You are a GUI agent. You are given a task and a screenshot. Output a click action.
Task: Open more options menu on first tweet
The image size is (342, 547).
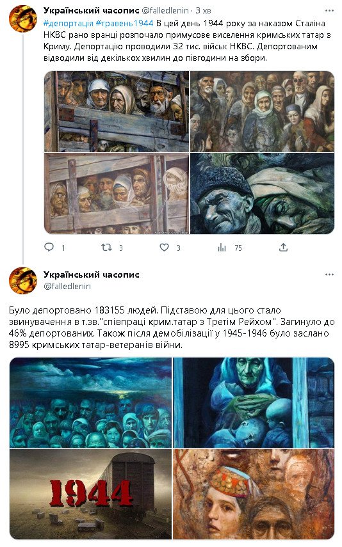pos(329,10)
